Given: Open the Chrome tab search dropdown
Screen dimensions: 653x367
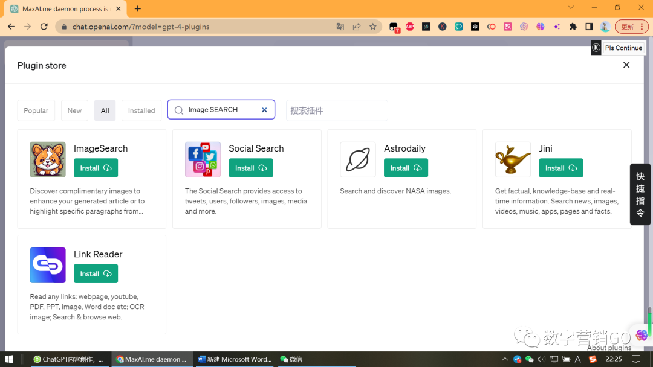Looking at the screenshot, I should (x=571, y=7).
